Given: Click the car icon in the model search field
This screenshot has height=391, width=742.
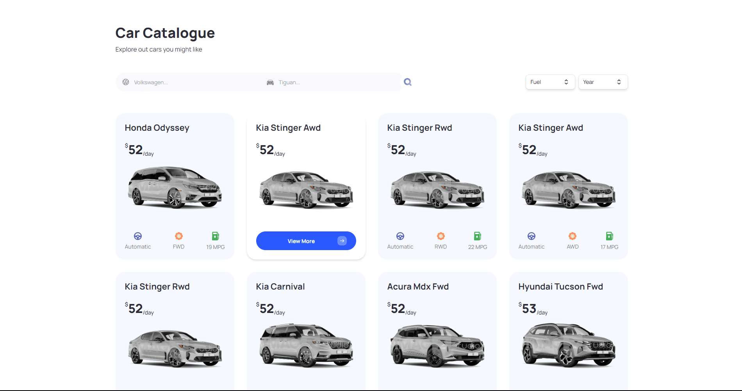Looking at the screenshot, I should click(269, 82).
